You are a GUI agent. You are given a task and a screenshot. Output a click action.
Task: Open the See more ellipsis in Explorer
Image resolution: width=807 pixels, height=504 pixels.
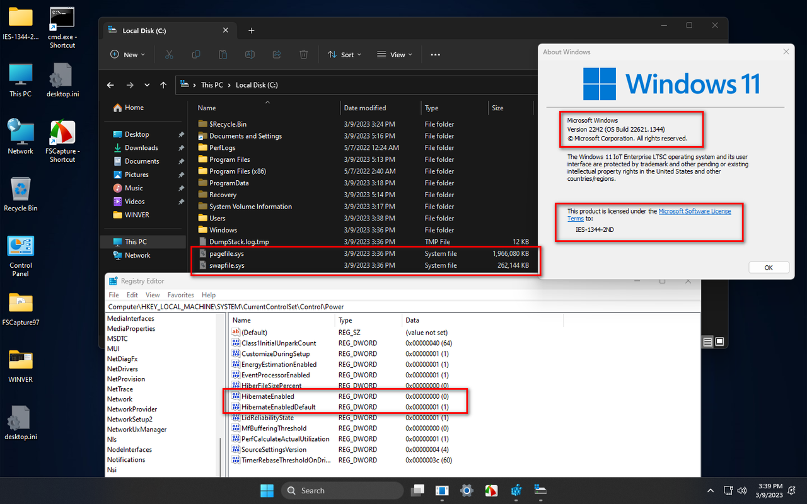coord(435,55)
